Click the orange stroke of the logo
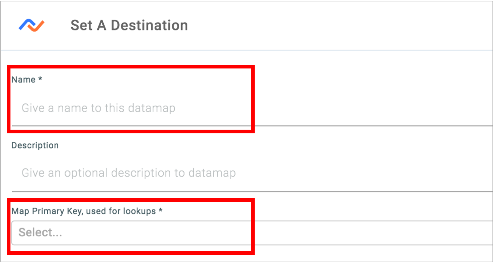493x263 pixels. pos(36,27)
